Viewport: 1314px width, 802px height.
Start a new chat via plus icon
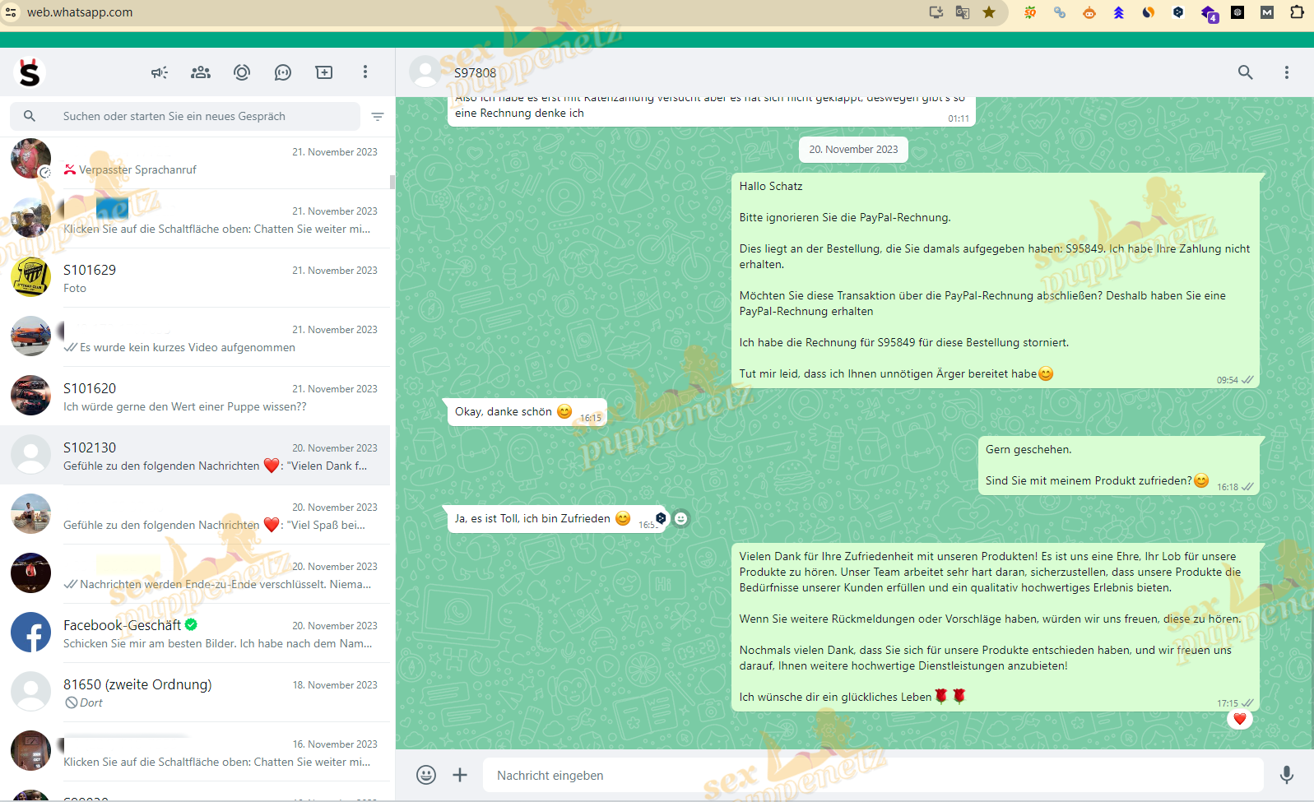[324, 72]
